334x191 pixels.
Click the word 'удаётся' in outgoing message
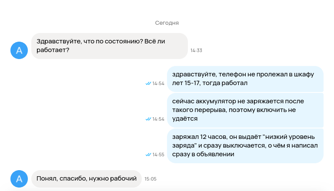pyautogui.click(x=185, y=119)
